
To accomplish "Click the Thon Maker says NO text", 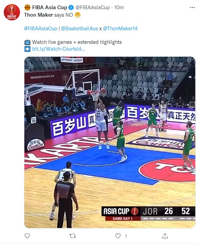I will click(48, 15).
